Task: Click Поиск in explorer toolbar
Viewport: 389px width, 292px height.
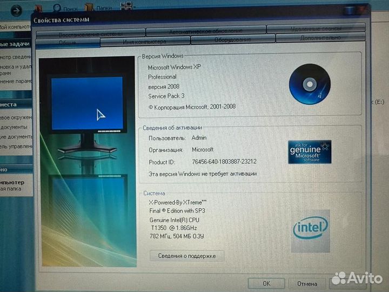Action: [x=65, y=9]
